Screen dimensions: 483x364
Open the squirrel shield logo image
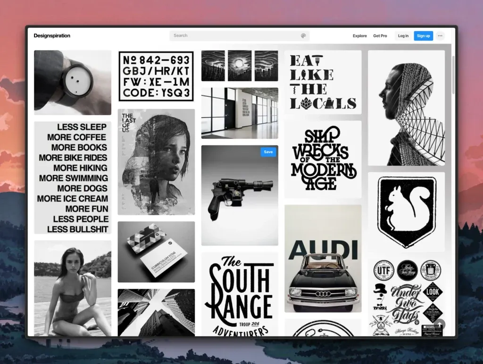406,212
